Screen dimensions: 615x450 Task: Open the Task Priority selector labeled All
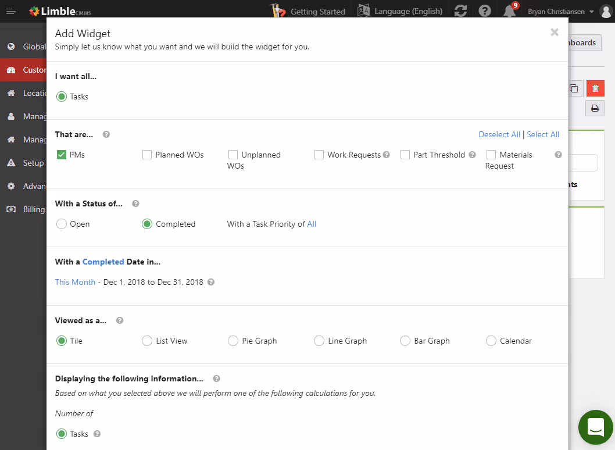click(x=312, y=223)
